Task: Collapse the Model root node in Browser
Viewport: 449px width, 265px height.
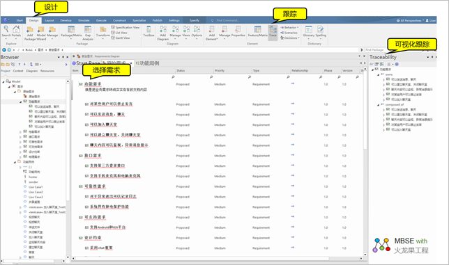Action: (x=3, y=81)
